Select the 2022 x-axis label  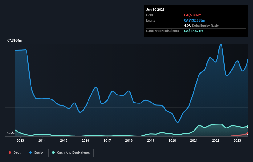216,140
